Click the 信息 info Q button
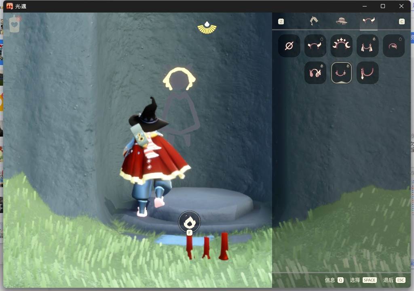The image size is (414, 291). (x=334, y=280)
